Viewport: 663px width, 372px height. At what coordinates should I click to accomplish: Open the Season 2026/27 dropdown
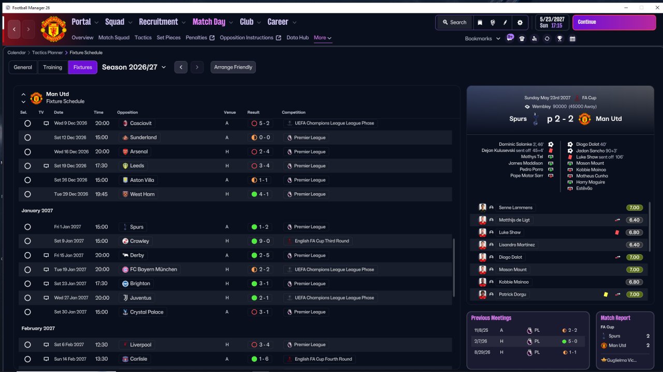(x=134, y=67)
